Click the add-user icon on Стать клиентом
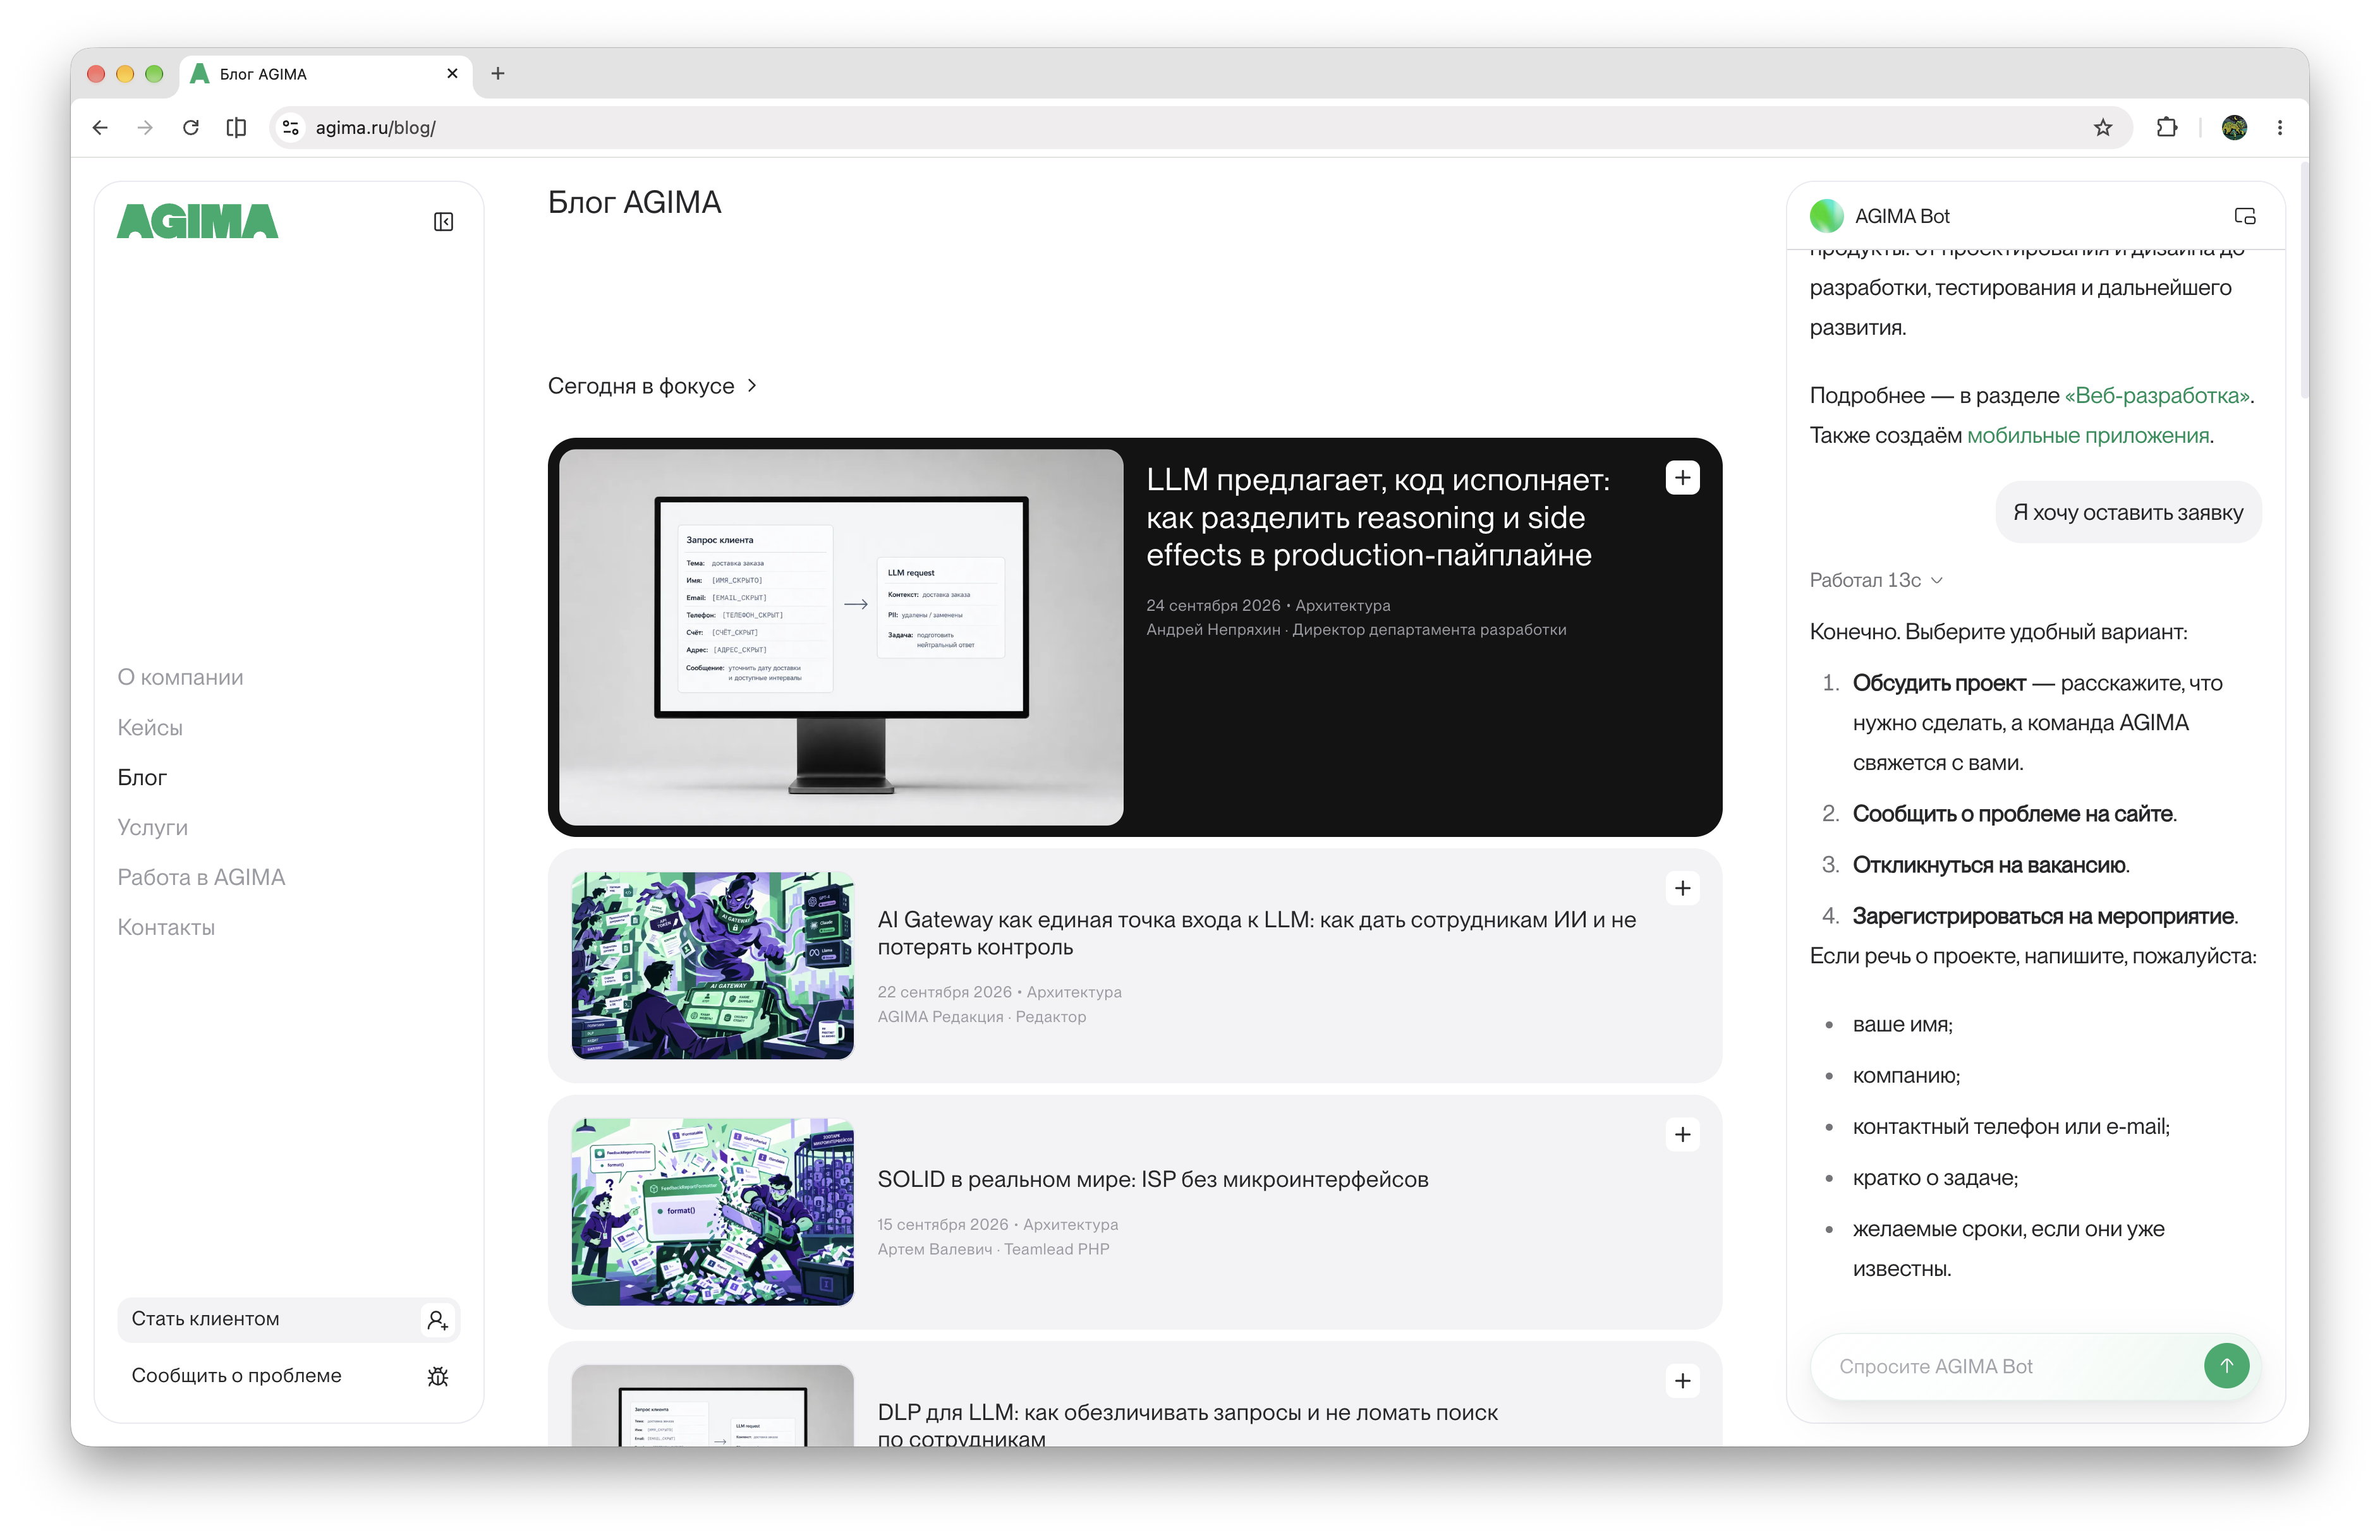 click(x=437, y=1320)
